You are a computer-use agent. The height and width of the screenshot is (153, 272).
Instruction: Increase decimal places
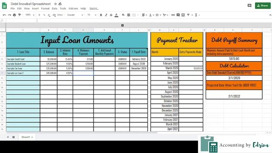pyautogui.click(x=54, y=15)
